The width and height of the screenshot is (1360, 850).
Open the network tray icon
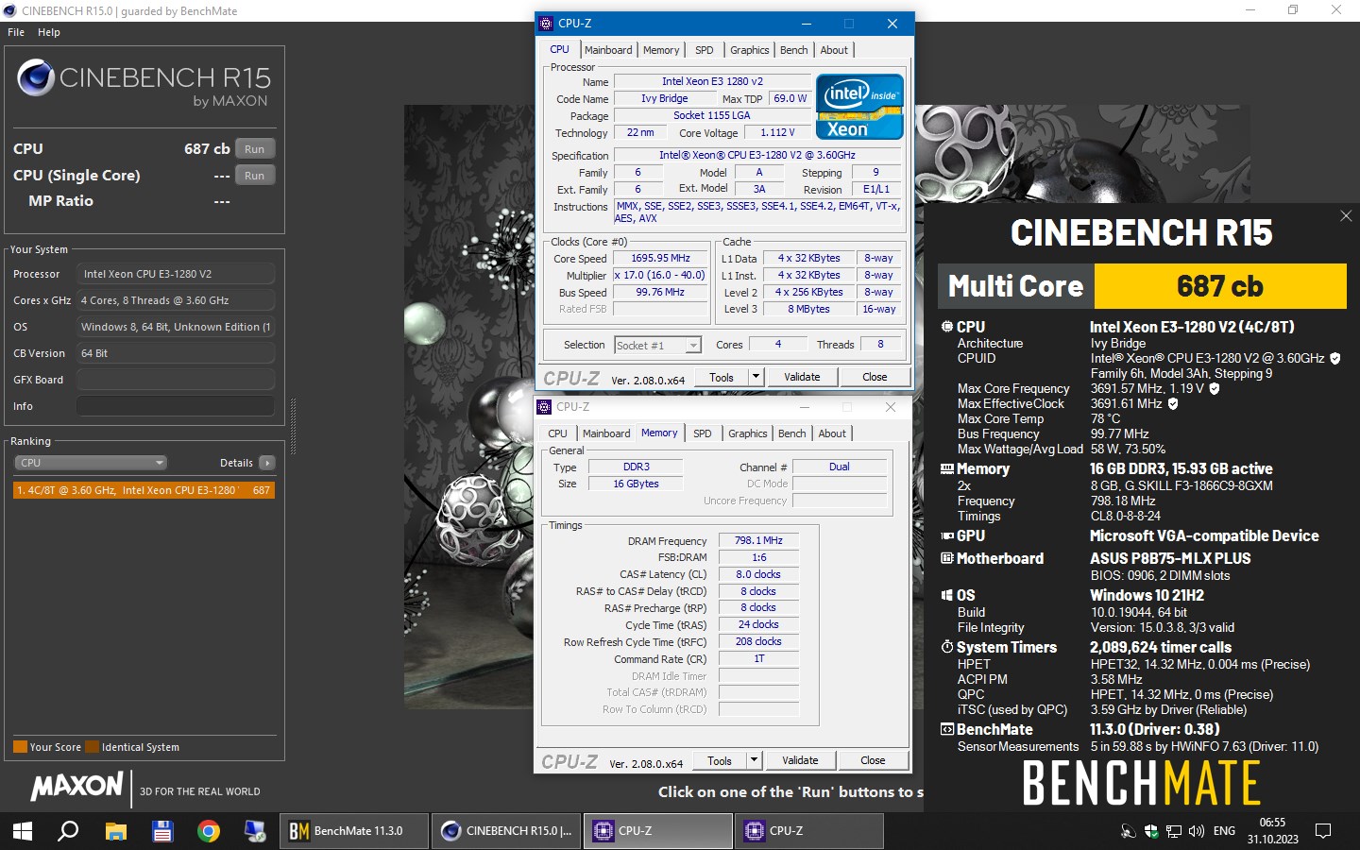tap(1174, 831)
